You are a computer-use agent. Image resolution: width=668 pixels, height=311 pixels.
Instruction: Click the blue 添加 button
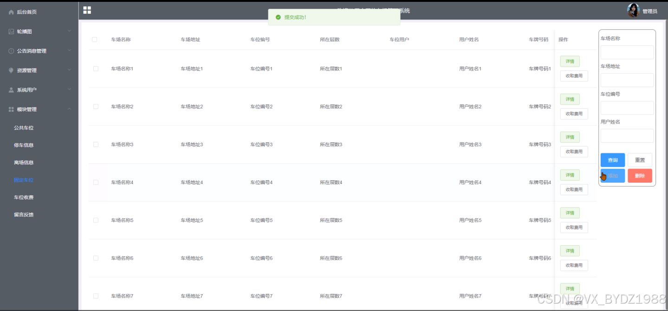click(x=613, y=176)
